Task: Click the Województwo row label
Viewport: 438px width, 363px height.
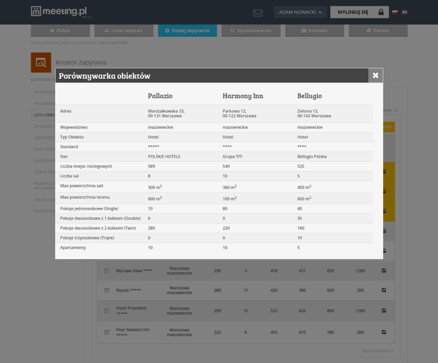Action: click(x=74, y=127)
